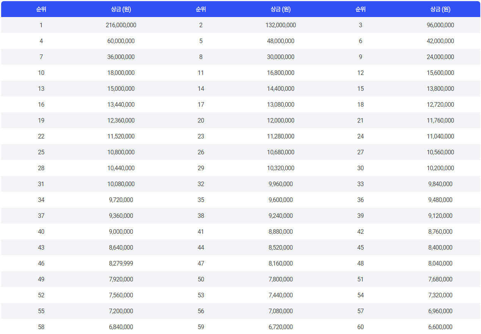Select prize amount 14,400,000
Screen dimensions: 481x334
[280, 89]
